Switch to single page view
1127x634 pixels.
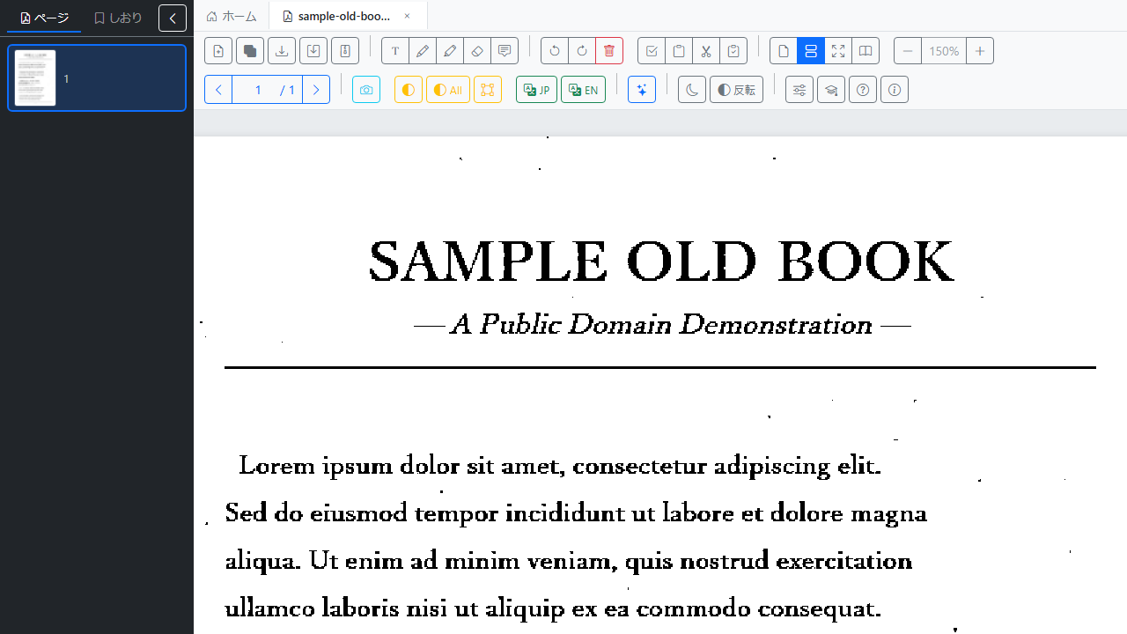[x=784, y=51]
